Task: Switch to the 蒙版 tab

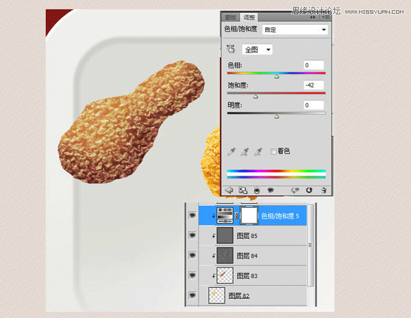Action: pos(231,17)
